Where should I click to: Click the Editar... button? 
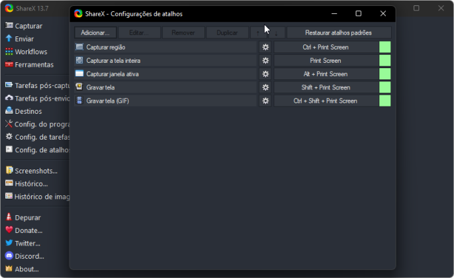(x=139, y=32)
